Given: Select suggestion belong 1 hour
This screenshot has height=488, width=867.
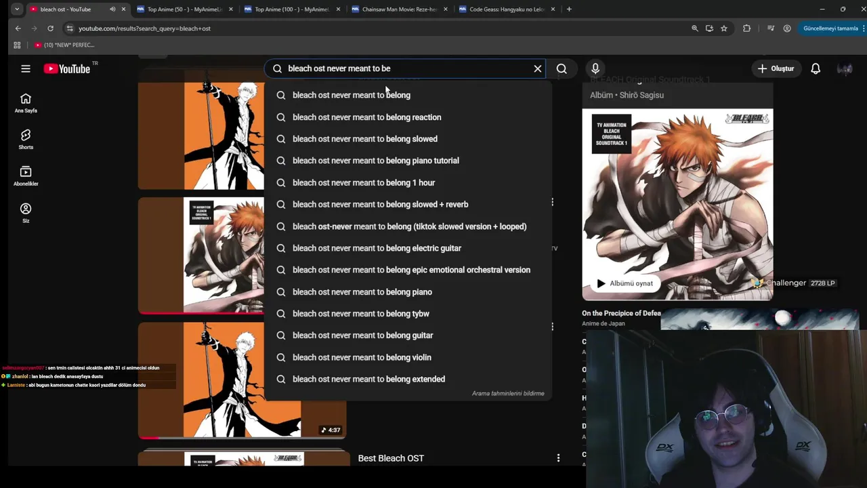Looking at the screenshot, I should tap(408, 182).
